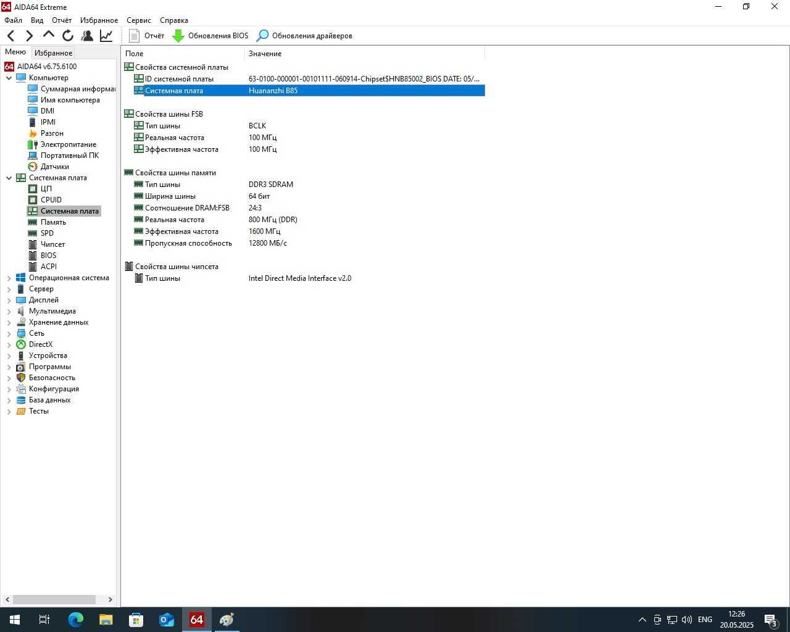Click the Значение column header
790x632 pixels.
[365, 54]
